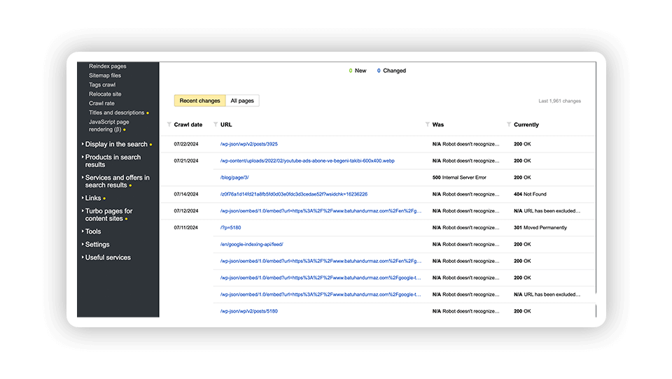Open the /wp-json/wp/v2/posts/3925 link
The width and height of the screenshot is (672, 379).
pyautogui.click(x=249, y=144)
